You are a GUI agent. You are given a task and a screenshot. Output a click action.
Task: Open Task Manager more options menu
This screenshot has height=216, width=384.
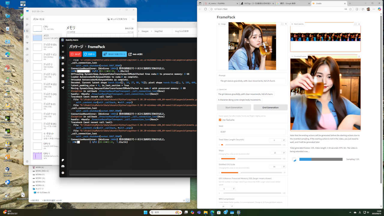(133, 19)
